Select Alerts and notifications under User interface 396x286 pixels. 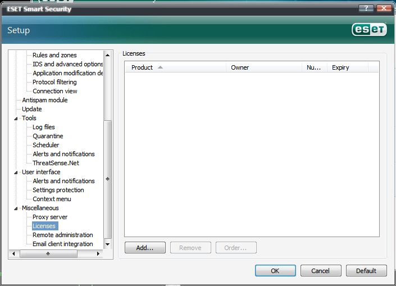(x=63, y=181)
